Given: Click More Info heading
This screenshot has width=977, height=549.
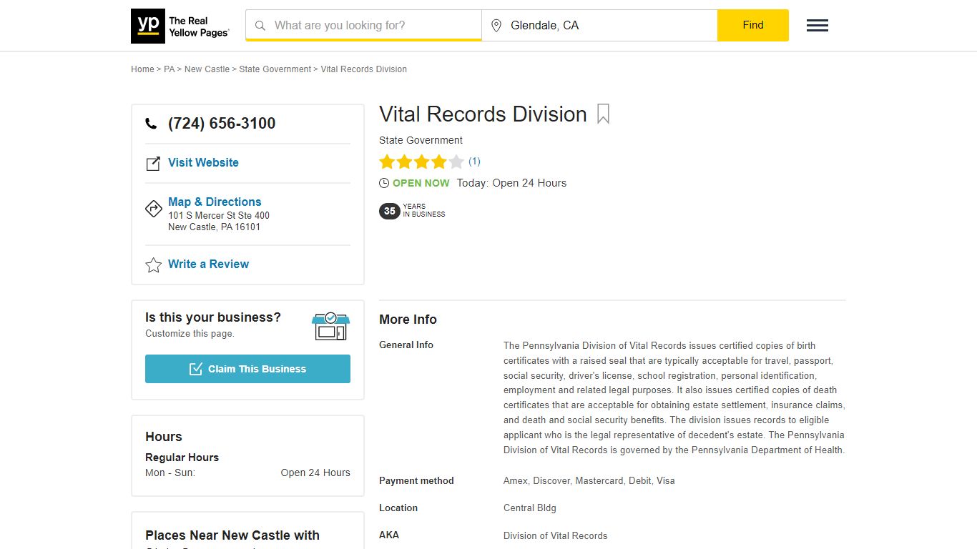Looking at the screenshot, I should tap(408, 320).
